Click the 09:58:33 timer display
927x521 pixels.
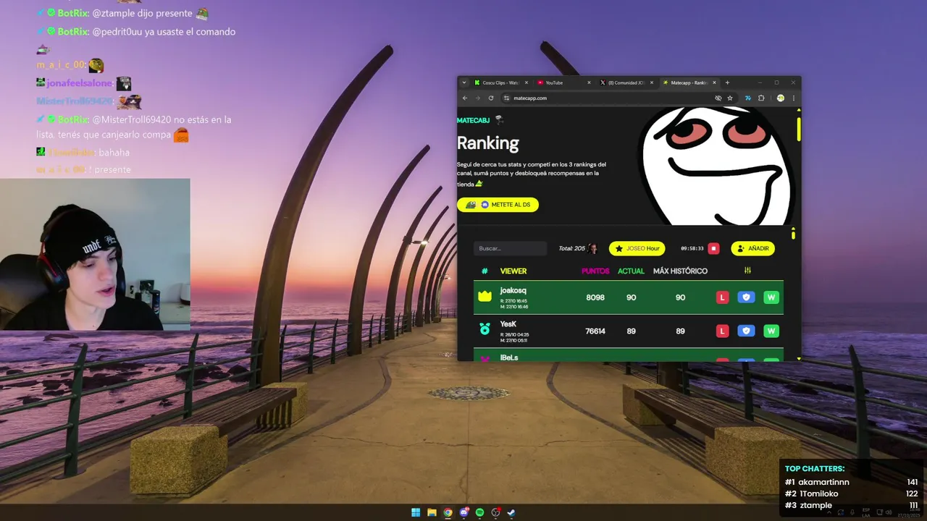[692, 248]
